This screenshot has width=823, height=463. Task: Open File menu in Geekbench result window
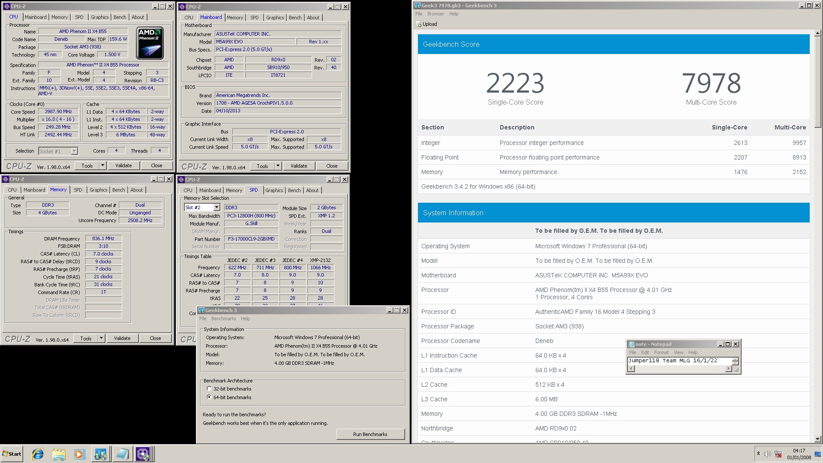pos(419,14)
